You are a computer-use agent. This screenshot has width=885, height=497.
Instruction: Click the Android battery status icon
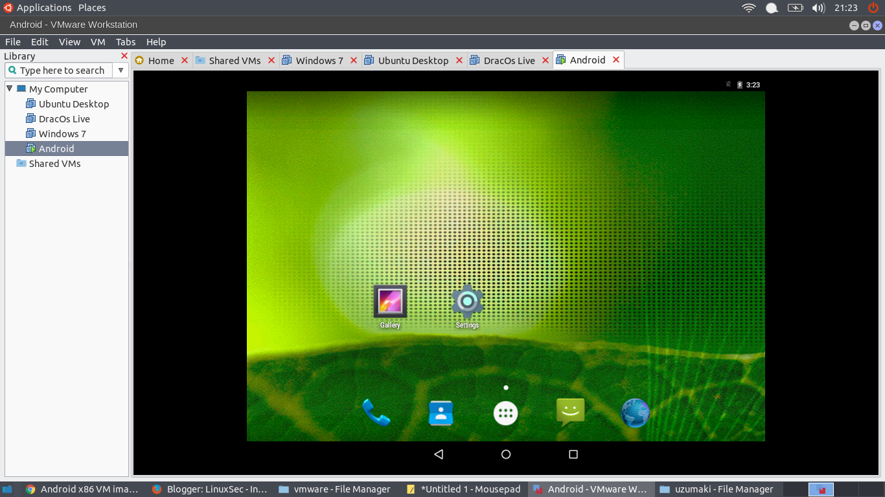tap(740, 85)
